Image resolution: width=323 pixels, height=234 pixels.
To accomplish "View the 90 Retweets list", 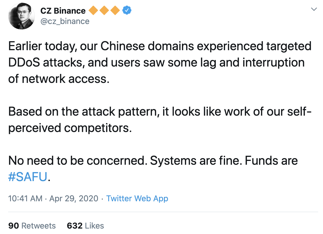I will (32, 226).
